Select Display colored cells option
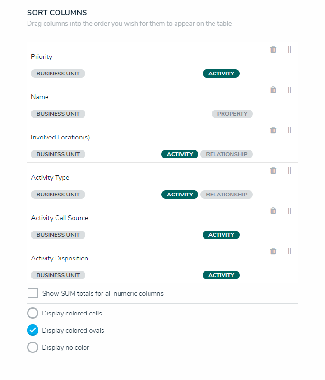325x380 pixels. 33,313
